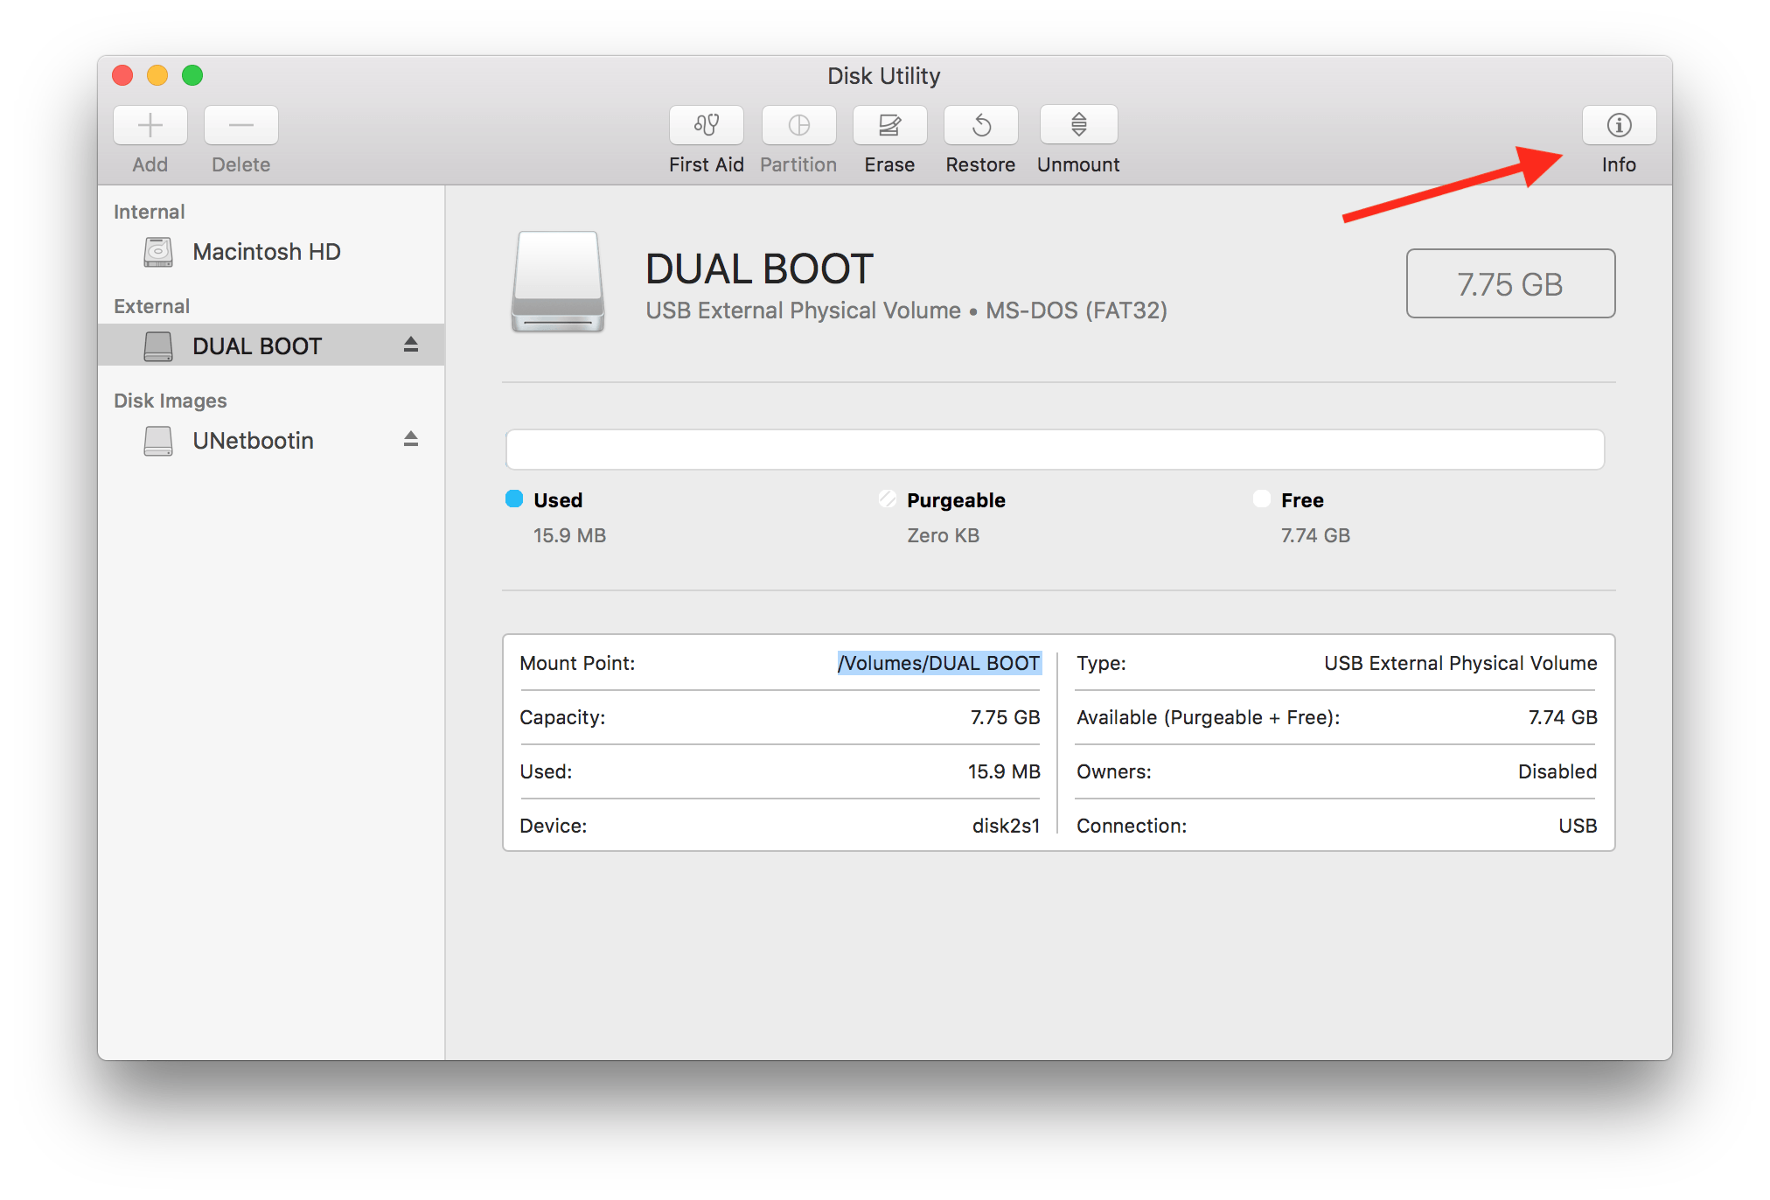
Task: Click the Add plus button
Action: point(150,125)
